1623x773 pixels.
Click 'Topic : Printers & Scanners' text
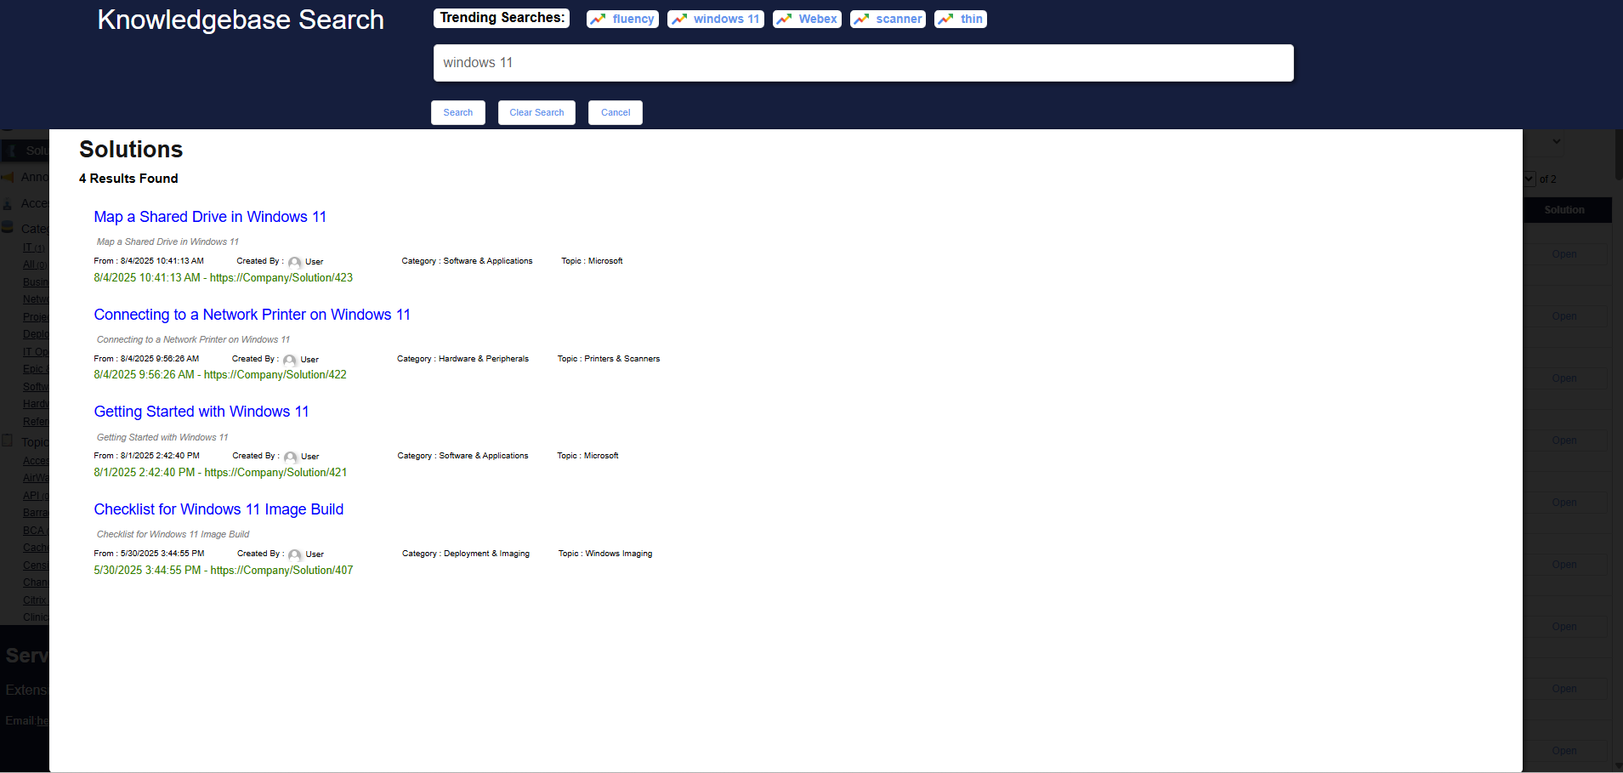click(609, 359)
